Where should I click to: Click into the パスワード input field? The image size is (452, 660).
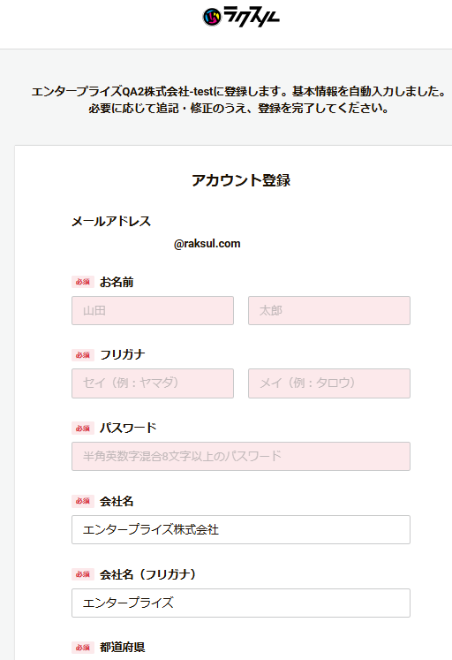(x=241, y=456)
